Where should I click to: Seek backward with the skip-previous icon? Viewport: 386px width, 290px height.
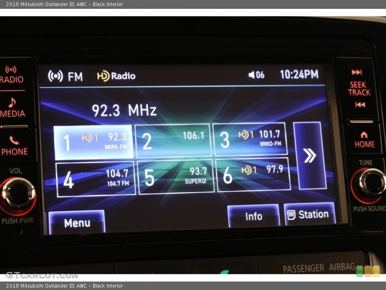click(x=360, y=105)
